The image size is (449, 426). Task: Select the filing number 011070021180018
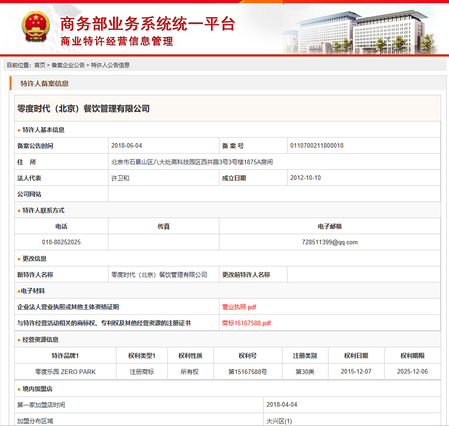(x=317, y=146)
